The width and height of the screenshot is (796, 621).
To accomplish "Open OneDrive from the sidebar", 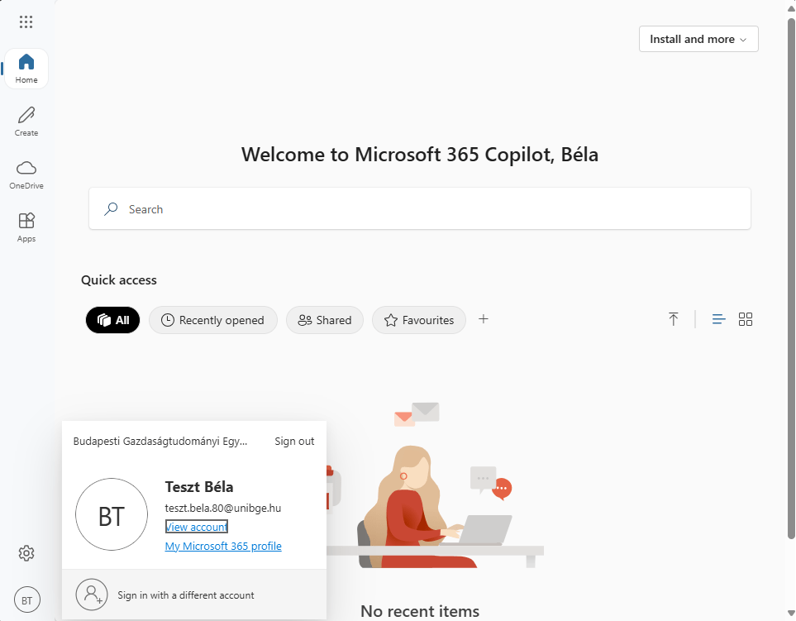I will pyautogui.click(x=26, y=174).
